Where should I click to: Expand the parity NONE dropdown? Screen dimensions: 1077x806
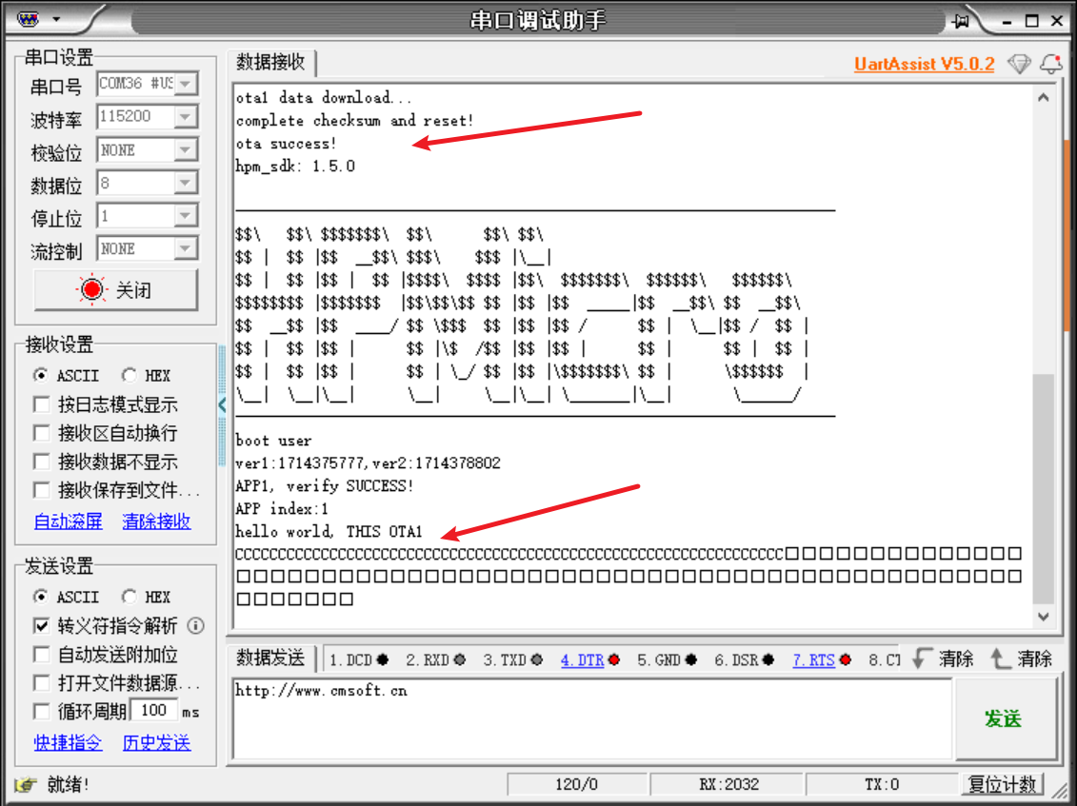186,149
